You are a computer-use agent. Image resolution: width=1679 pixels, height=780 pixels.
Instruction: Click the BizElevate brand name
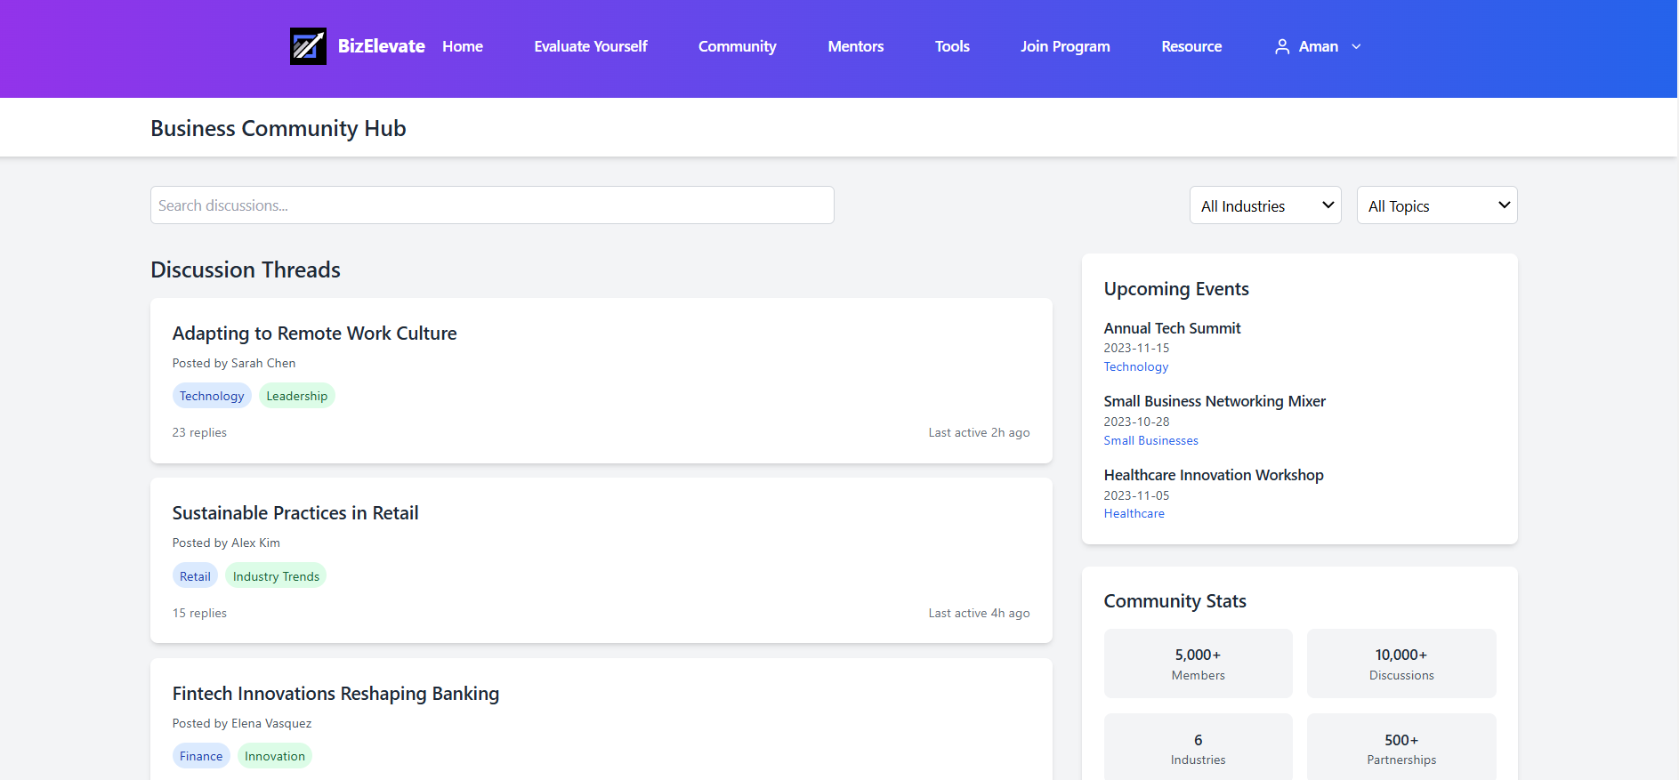(x=381, y=46)
